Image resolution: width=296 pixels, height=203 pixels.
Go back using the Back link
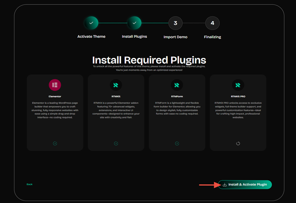click(30, 184)
